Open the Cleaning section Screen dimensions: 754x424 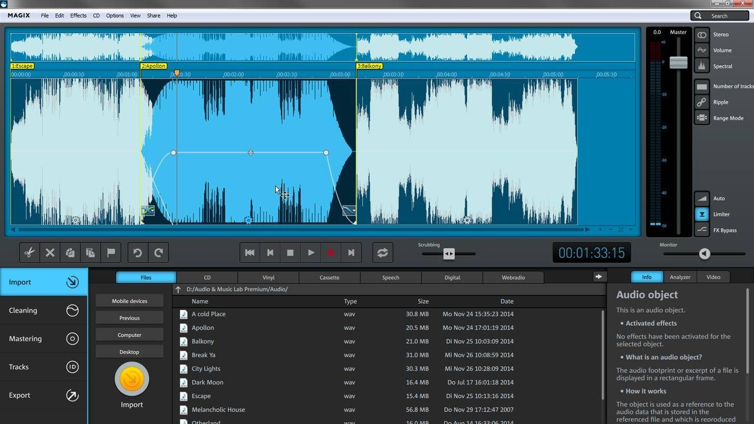point(44,310)
